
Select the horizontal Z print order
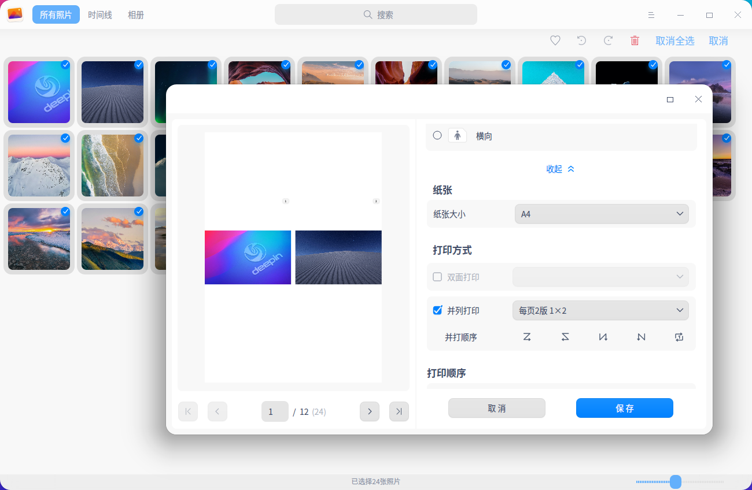[527, 337]
